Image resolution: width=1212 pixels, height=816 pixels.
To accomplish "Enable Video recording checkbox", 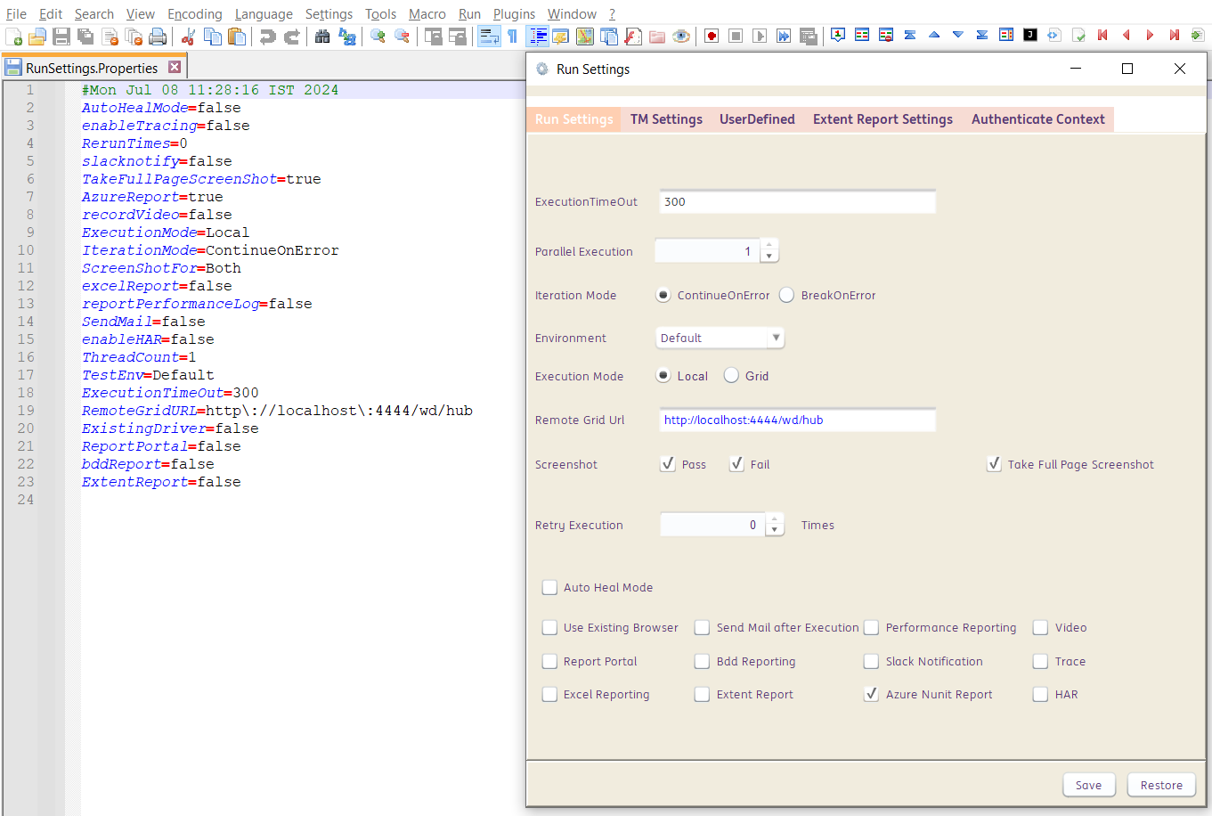I will pyautogui.click(x=1040, y=627).
